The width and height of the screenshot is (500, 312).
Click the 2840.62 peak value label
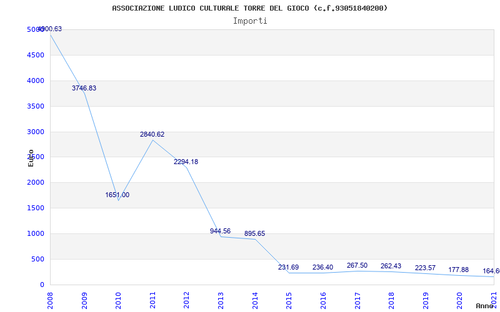click(152, 134)
